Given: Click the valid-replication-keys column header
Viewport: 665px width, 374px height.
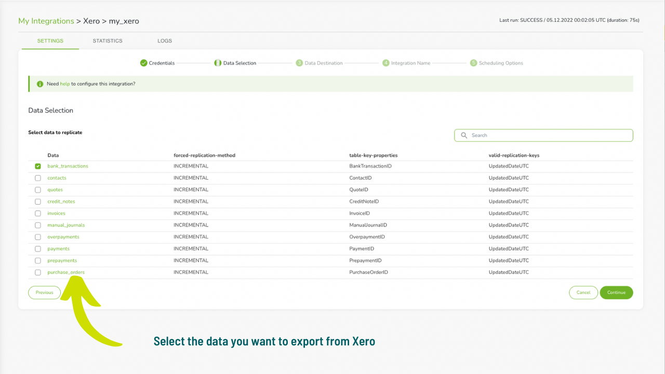Looking at the screenshot, I should [514, 155].
